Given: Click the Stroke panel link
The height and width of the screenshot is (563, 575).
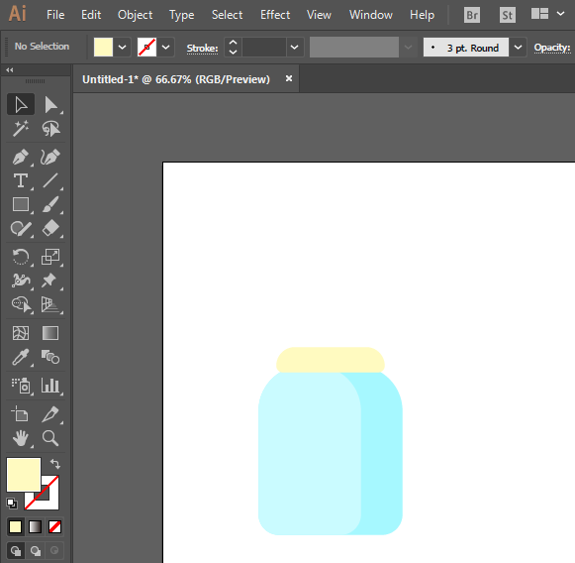Looking at the screenshot, I should click(203, 49).
